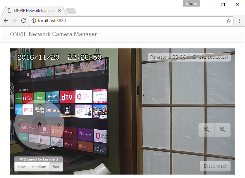The image size is (245, 178).
Task: Go forward with the browser forward arrow
Action: [15, 21]
